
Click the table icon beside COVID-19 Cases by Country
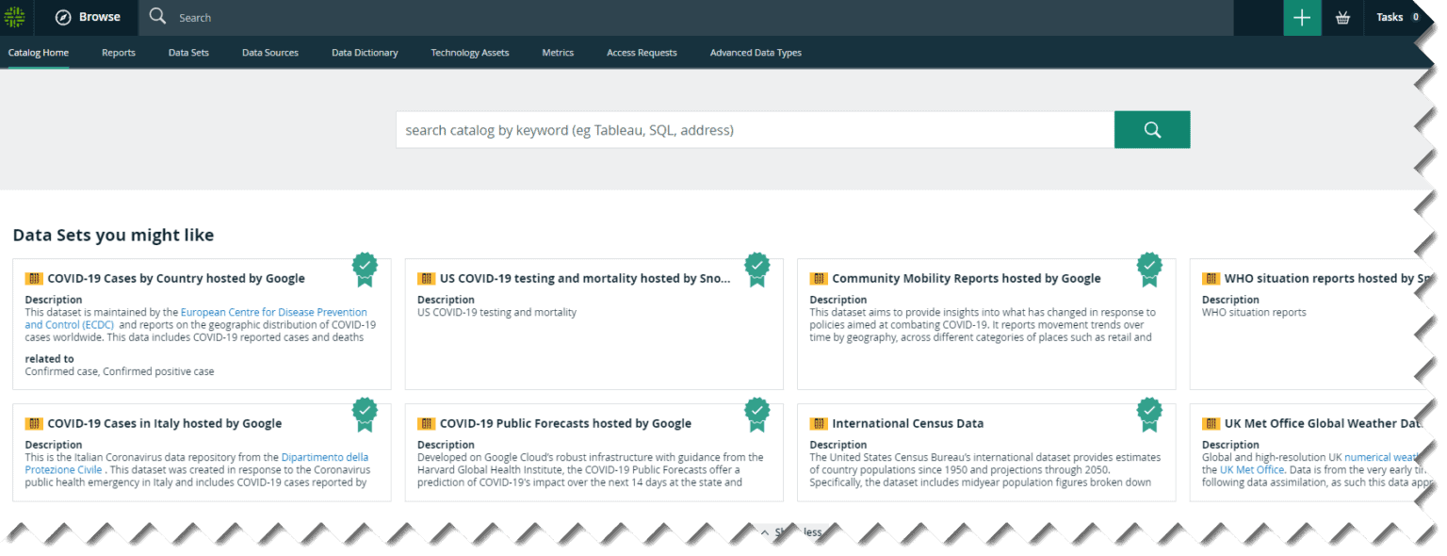tap(35, 278)
